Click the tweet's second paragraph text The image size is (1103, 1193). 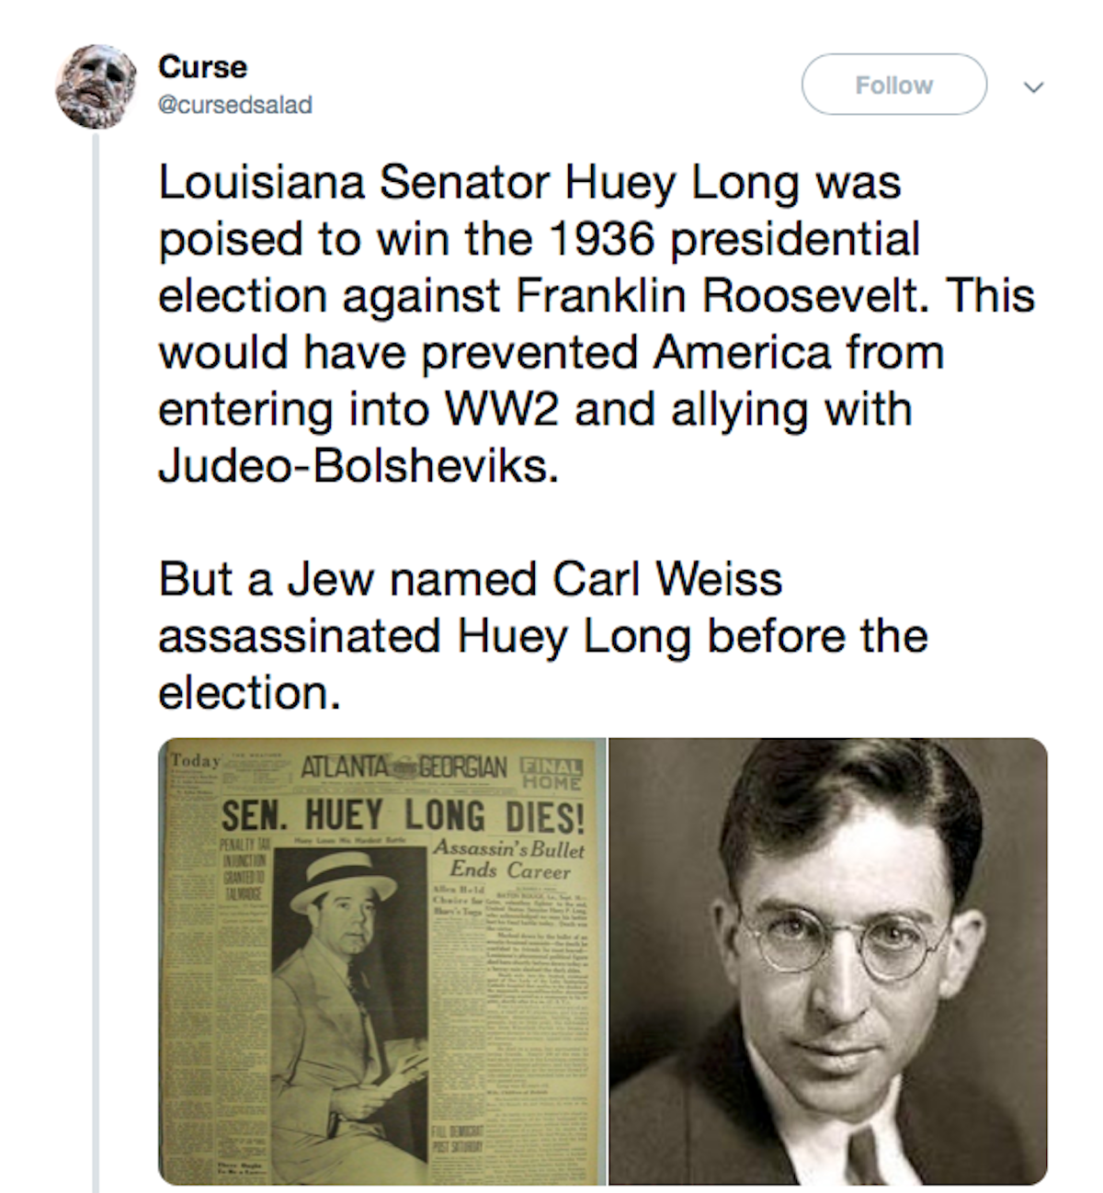coord(542,636)
